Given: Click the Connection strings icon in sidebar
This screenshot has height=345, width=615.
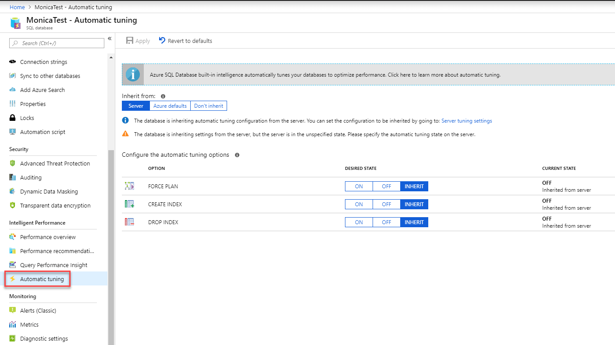Looking at the screenshot, I should point(13,62).
